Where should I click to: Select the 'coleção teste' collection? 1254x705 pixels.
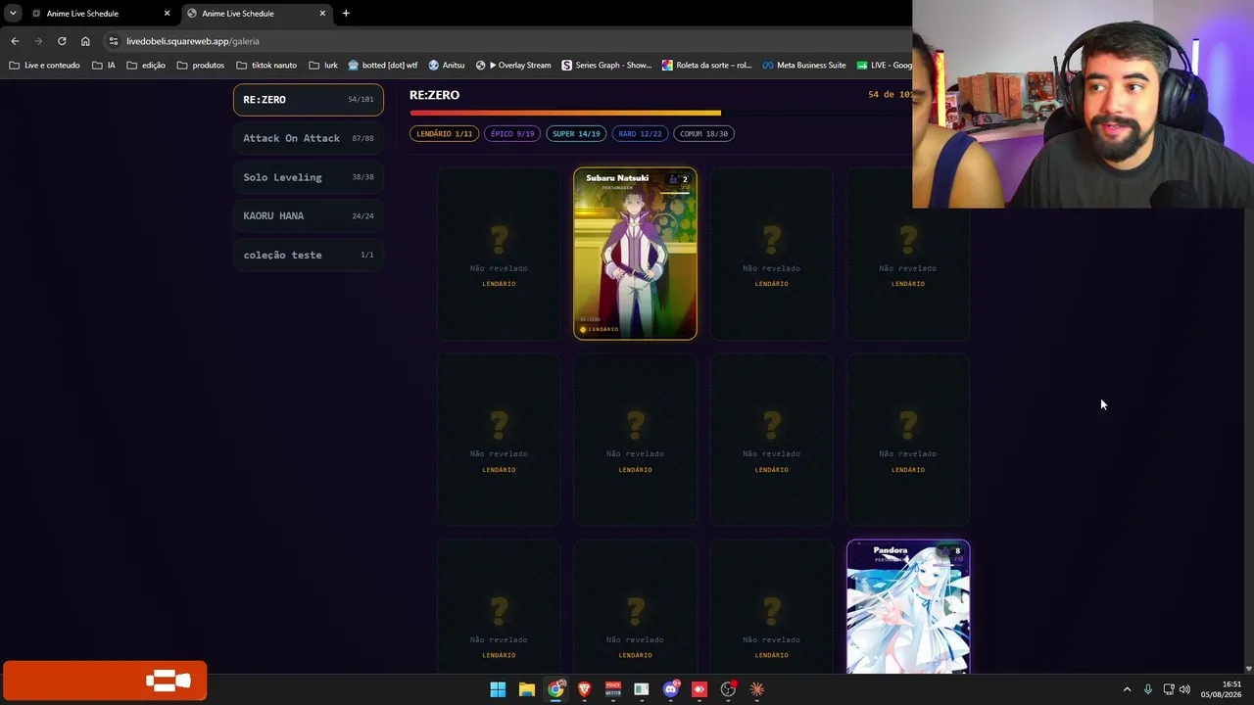coord(309,255)
